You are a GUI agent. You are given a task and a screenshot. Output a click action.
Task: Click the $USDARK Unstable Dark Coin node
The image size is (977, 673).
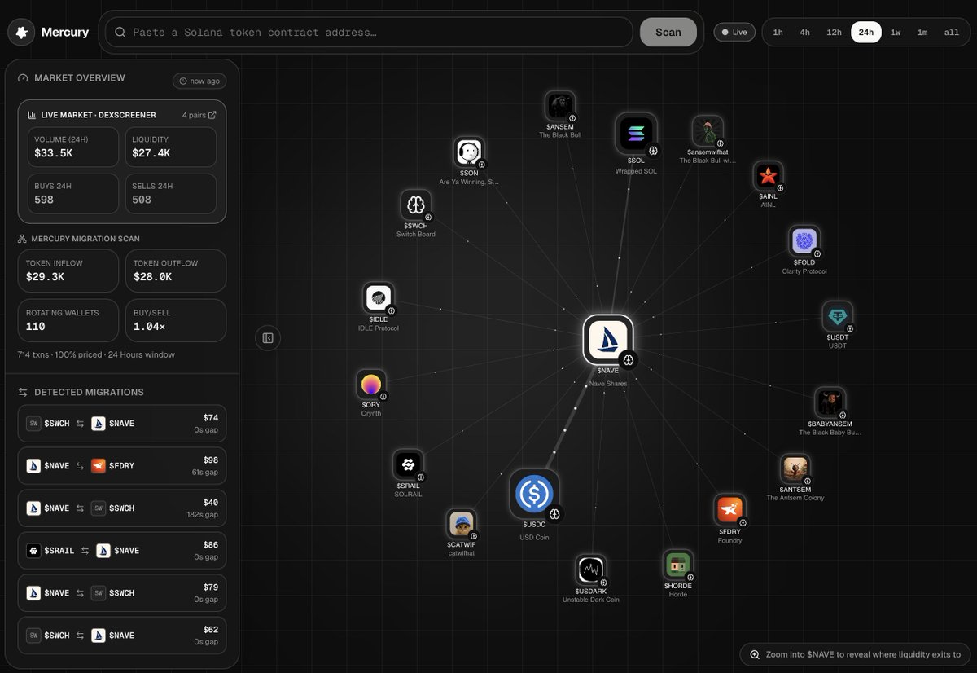(591, 570)
